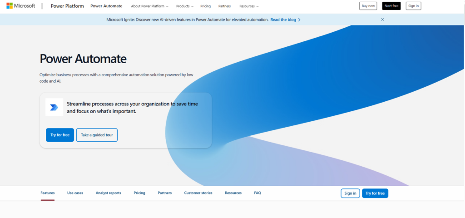This screenshot has width=465, height=218.
Task: Select the FAQ tab
Action: (257, 193)
